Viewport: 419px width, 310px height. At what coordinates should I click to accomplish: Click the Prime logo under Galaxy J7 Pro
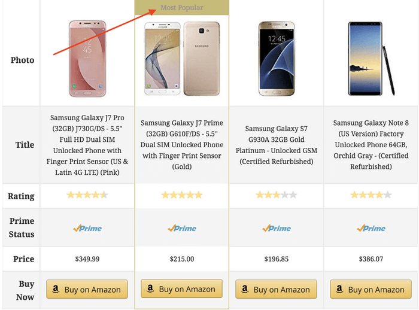point(87,228)
